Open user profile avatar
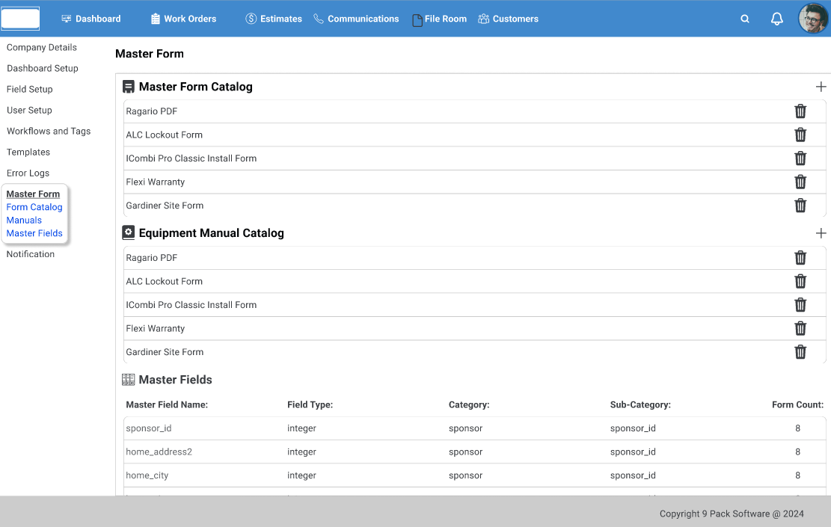The height and width of the screenshot is (527, 831). [x=813, y=19]
